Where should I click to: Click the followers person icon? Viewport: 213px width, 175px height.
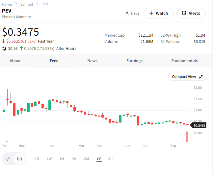pyautogui.click(x=127, y=13)
